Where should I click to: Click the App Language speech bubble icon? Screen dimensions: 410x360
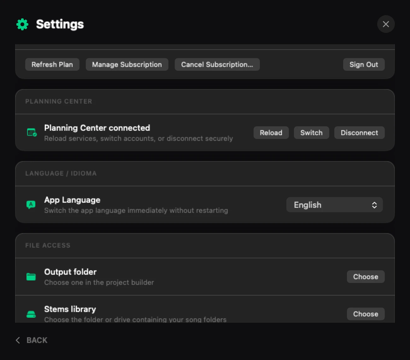coord(31,205)
